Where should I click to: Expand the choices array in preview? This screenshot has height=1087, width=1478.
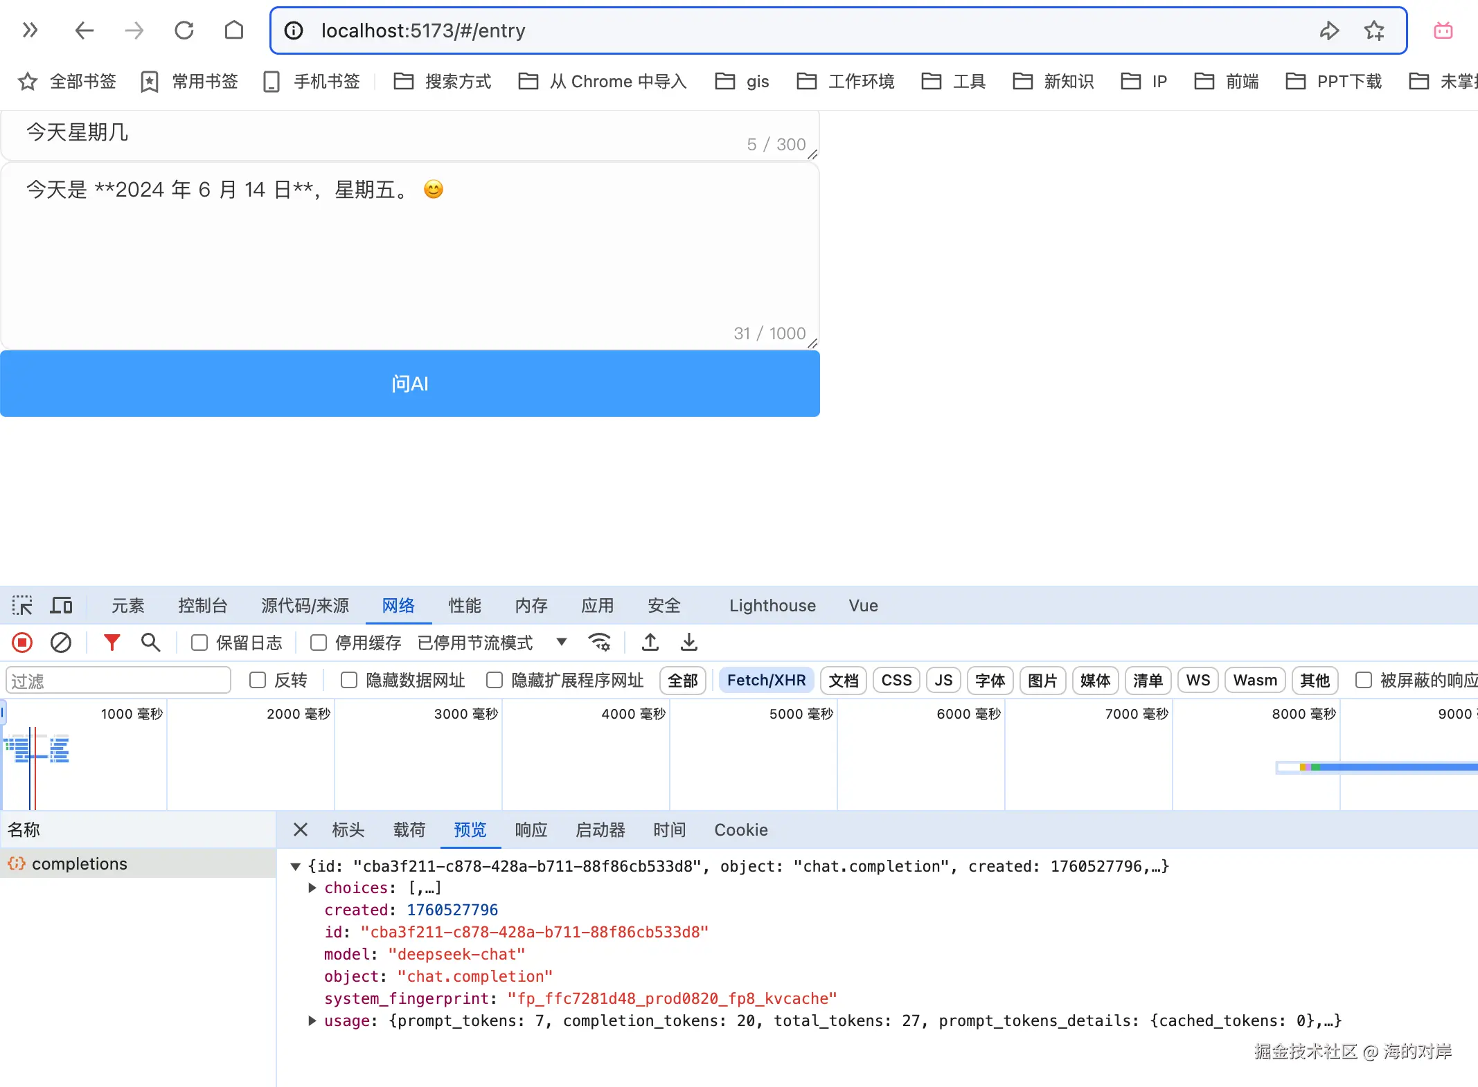[x=312, y=888]
